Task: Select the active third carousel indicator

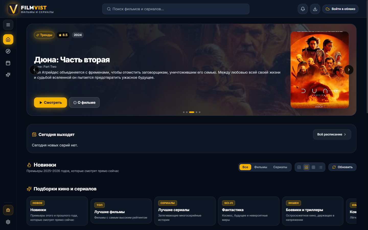Action: pyautogui.click(x=192, y=112)
